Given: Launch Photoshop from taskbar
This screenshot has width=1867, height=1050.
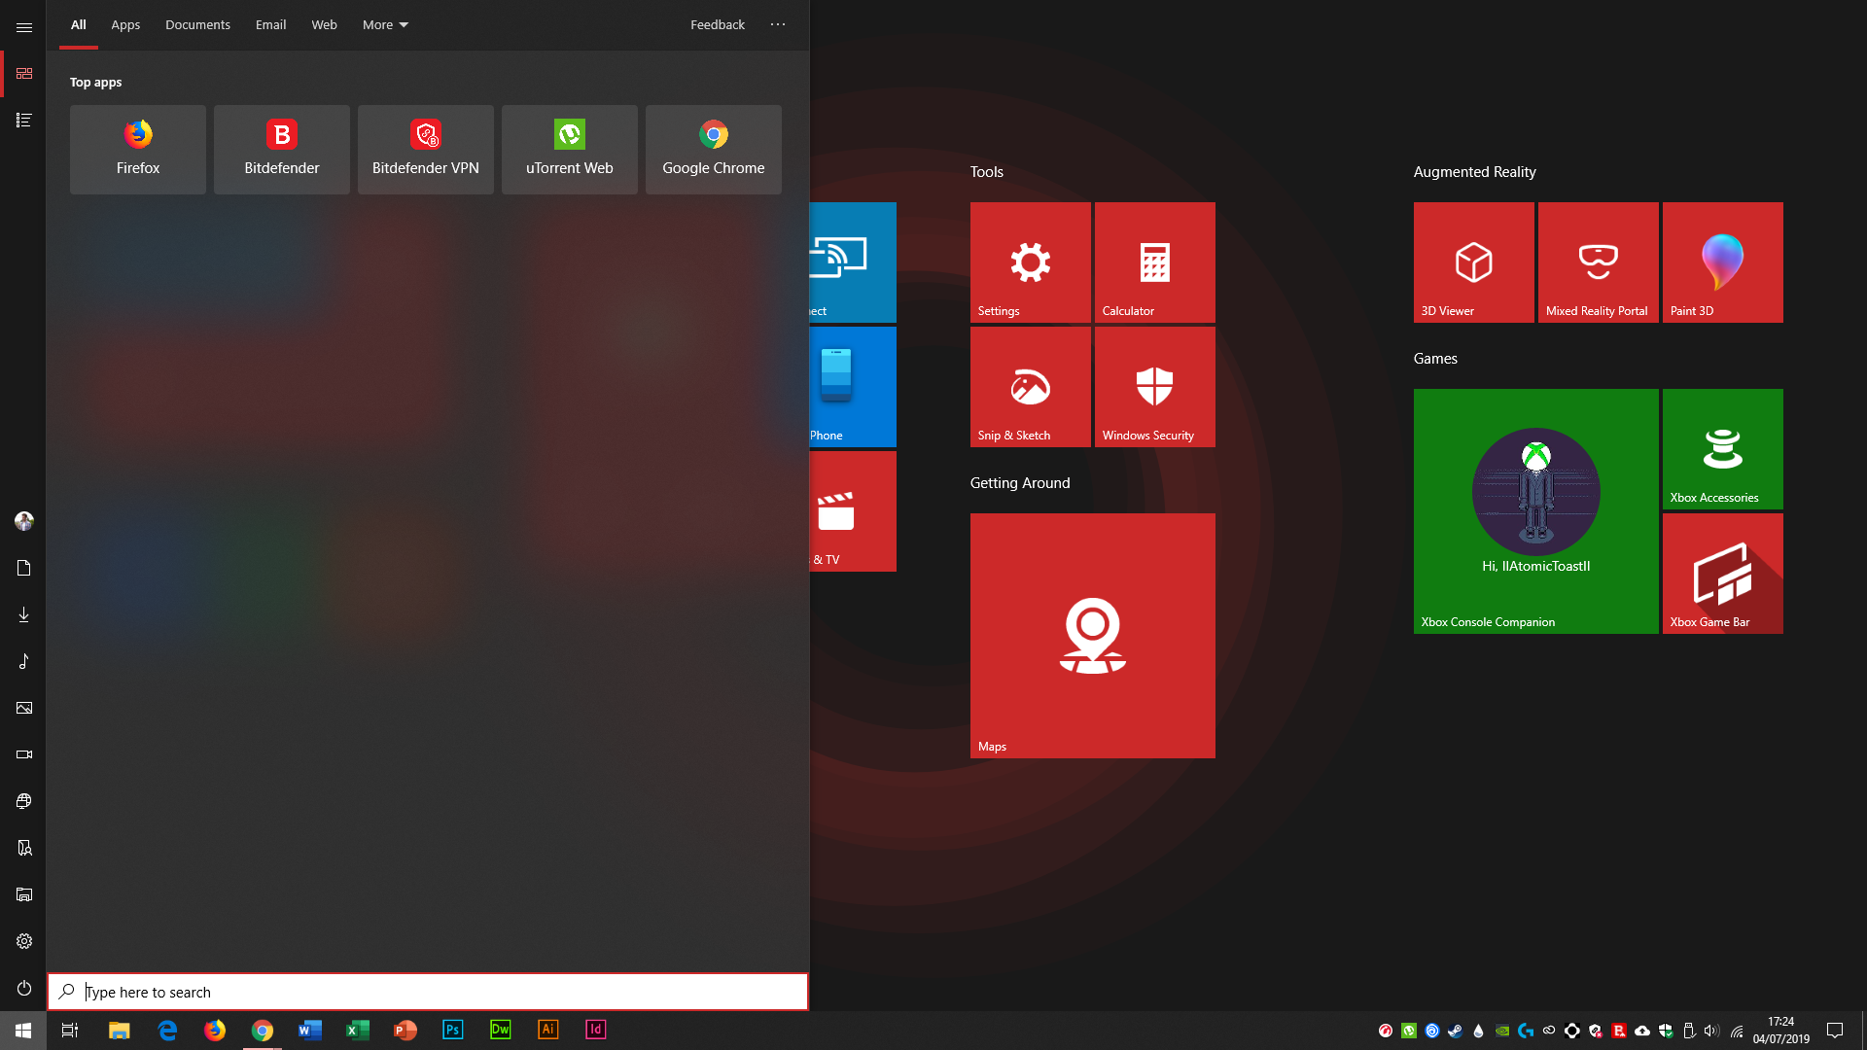Looking at the screenshot, I should tap(453, 1031).
